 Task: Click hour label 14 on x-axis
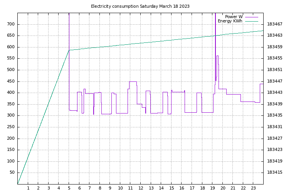pos(161,188)
